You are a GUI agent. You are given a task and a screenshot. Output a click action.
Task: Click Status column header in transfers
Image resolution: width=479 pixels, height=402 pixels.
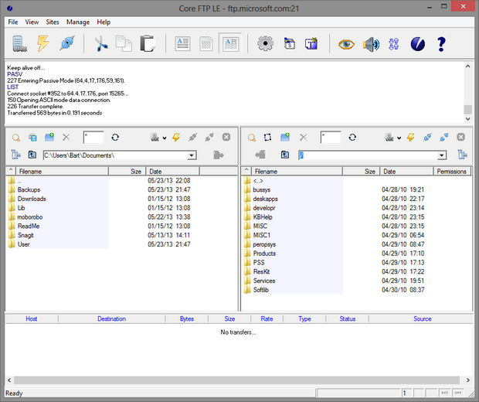click(x=348, y=319)
